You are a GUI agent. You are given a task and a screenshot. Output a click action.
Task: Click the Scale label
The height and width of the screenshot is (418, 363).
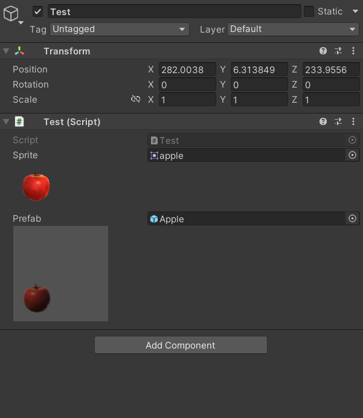coord(25,100)
